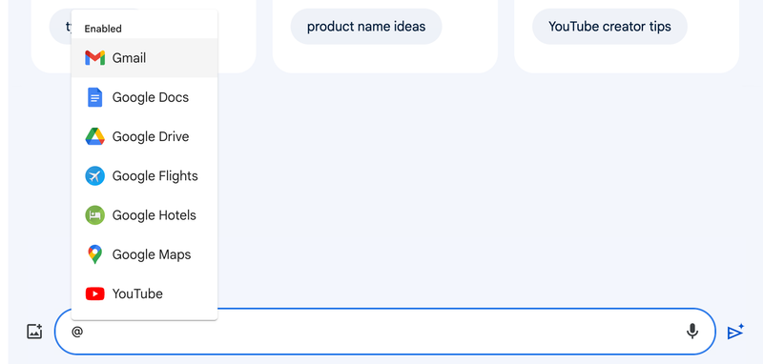Select the Gmail extension label

point(129,58)
